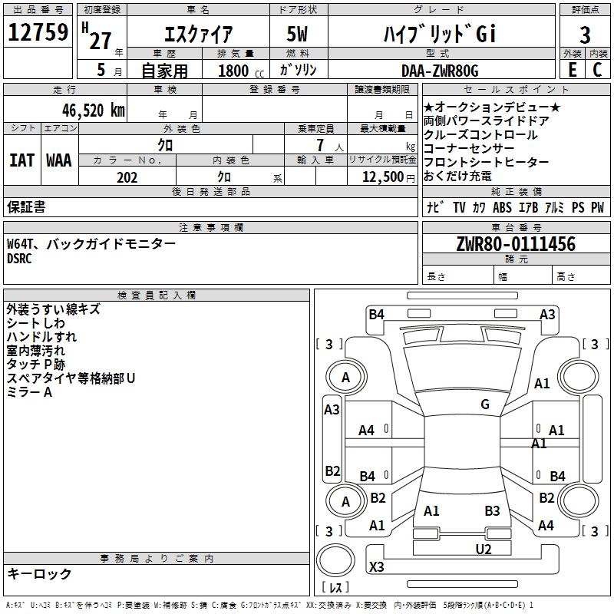Click the 高さ dimension field

click(581, 276)
